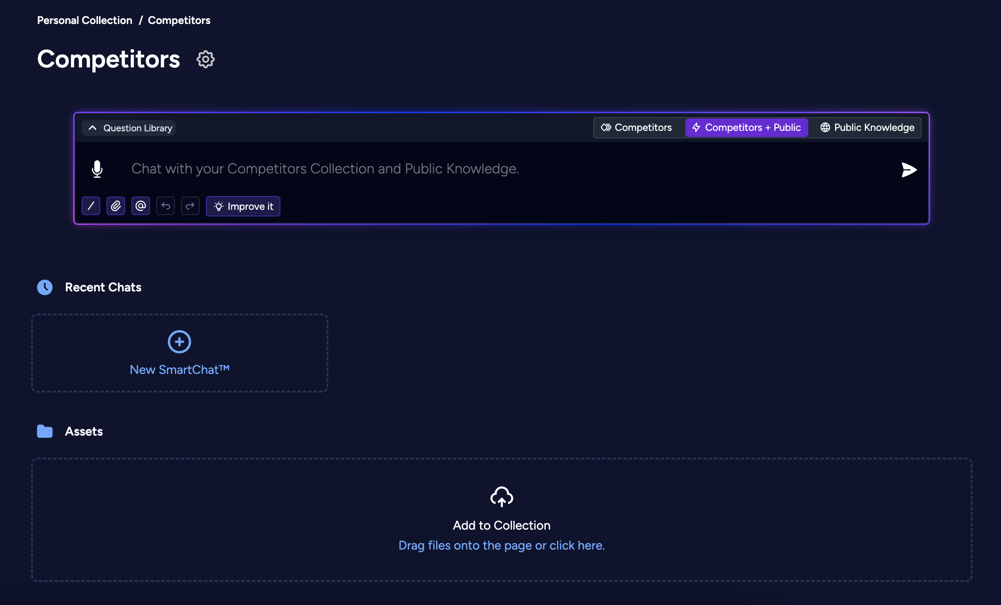Viewport: 1001px width, 605px height.
Task: Click the microphone voice input icon
Action: point(97,169)
